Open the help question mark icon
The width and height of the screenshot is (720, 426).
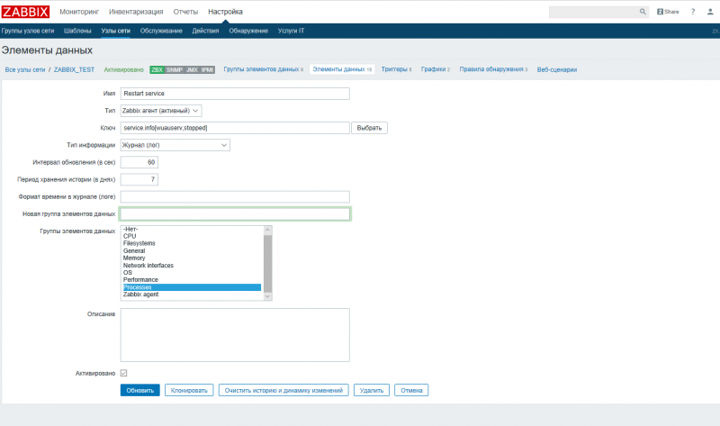(x=693, y=12)
